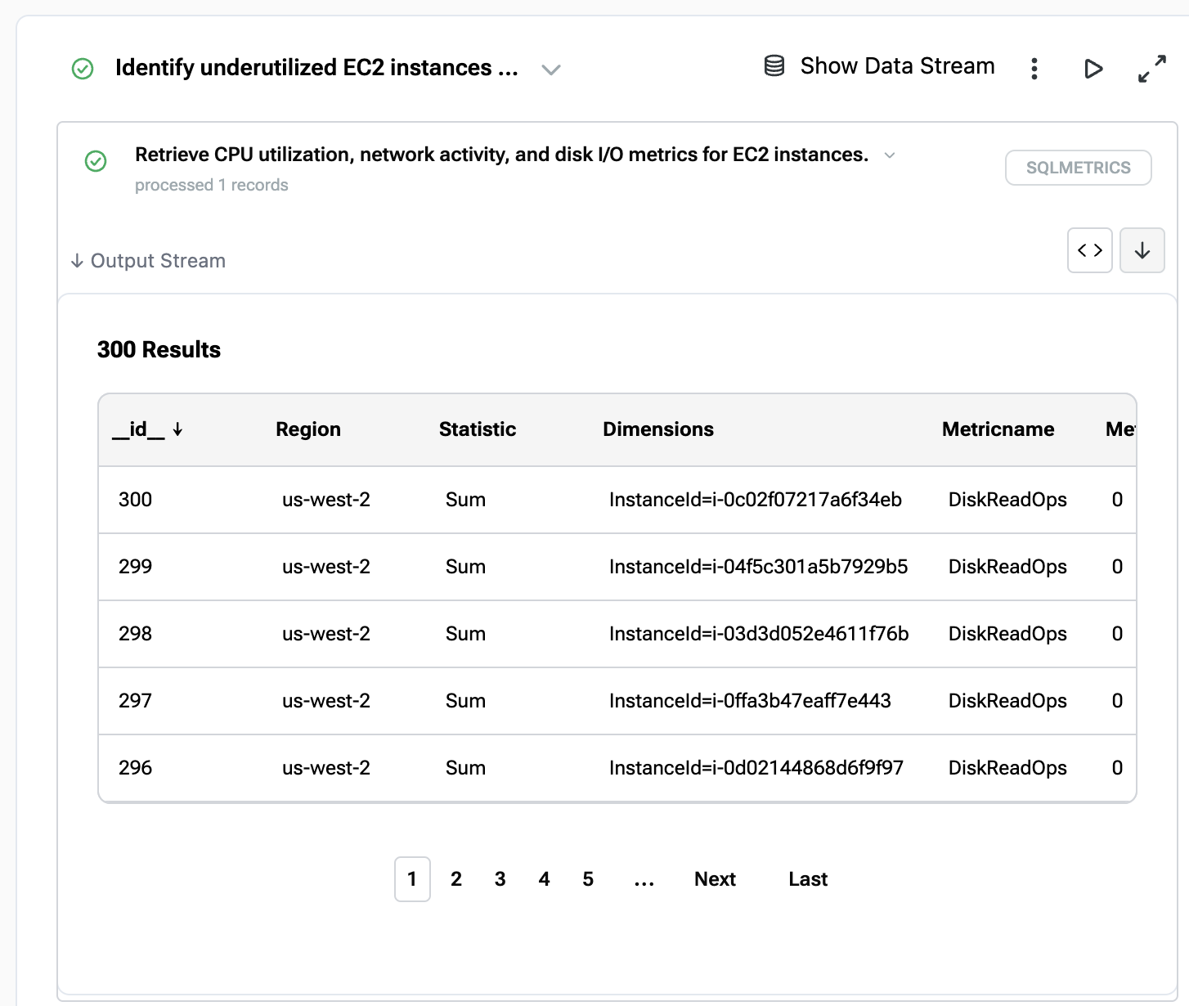
Task: Go to results page 2
Action: pos(456,879)
